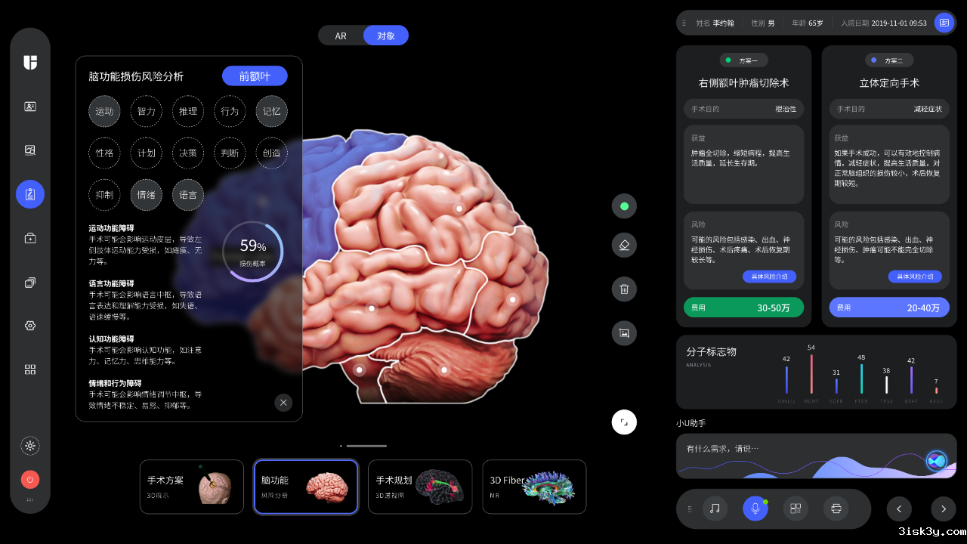Open the medical kit sidebar icon
This screenshot has width=967, height=544.
pos(30,238)
